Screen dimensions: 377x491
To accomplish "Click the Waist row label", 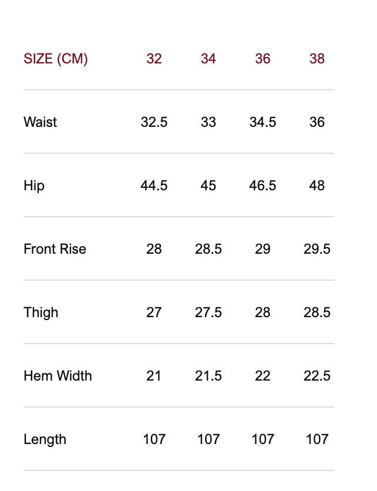I will click(41, 122).
